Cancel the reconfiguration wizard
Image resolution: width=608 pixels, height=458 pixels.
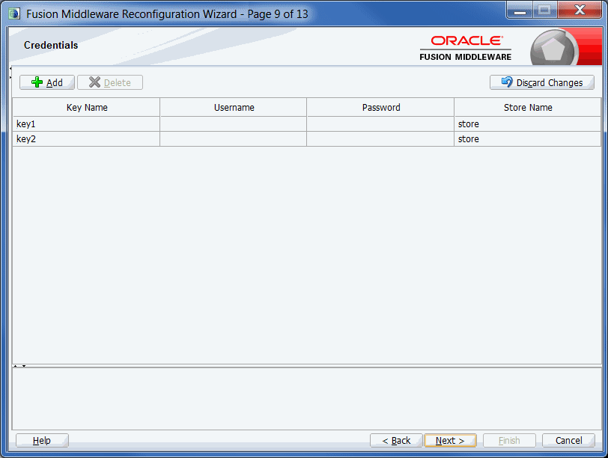pyautogui.click(x=568, y=441)
